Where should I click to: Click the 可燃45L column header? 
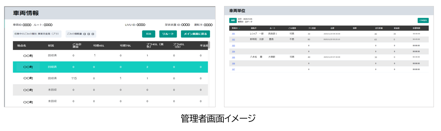tap(99, 45)
